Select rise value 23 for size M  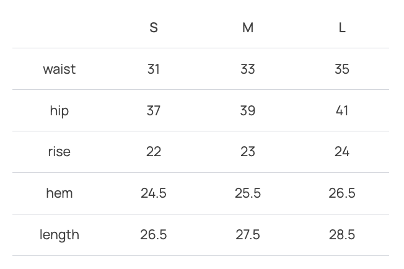248,152
